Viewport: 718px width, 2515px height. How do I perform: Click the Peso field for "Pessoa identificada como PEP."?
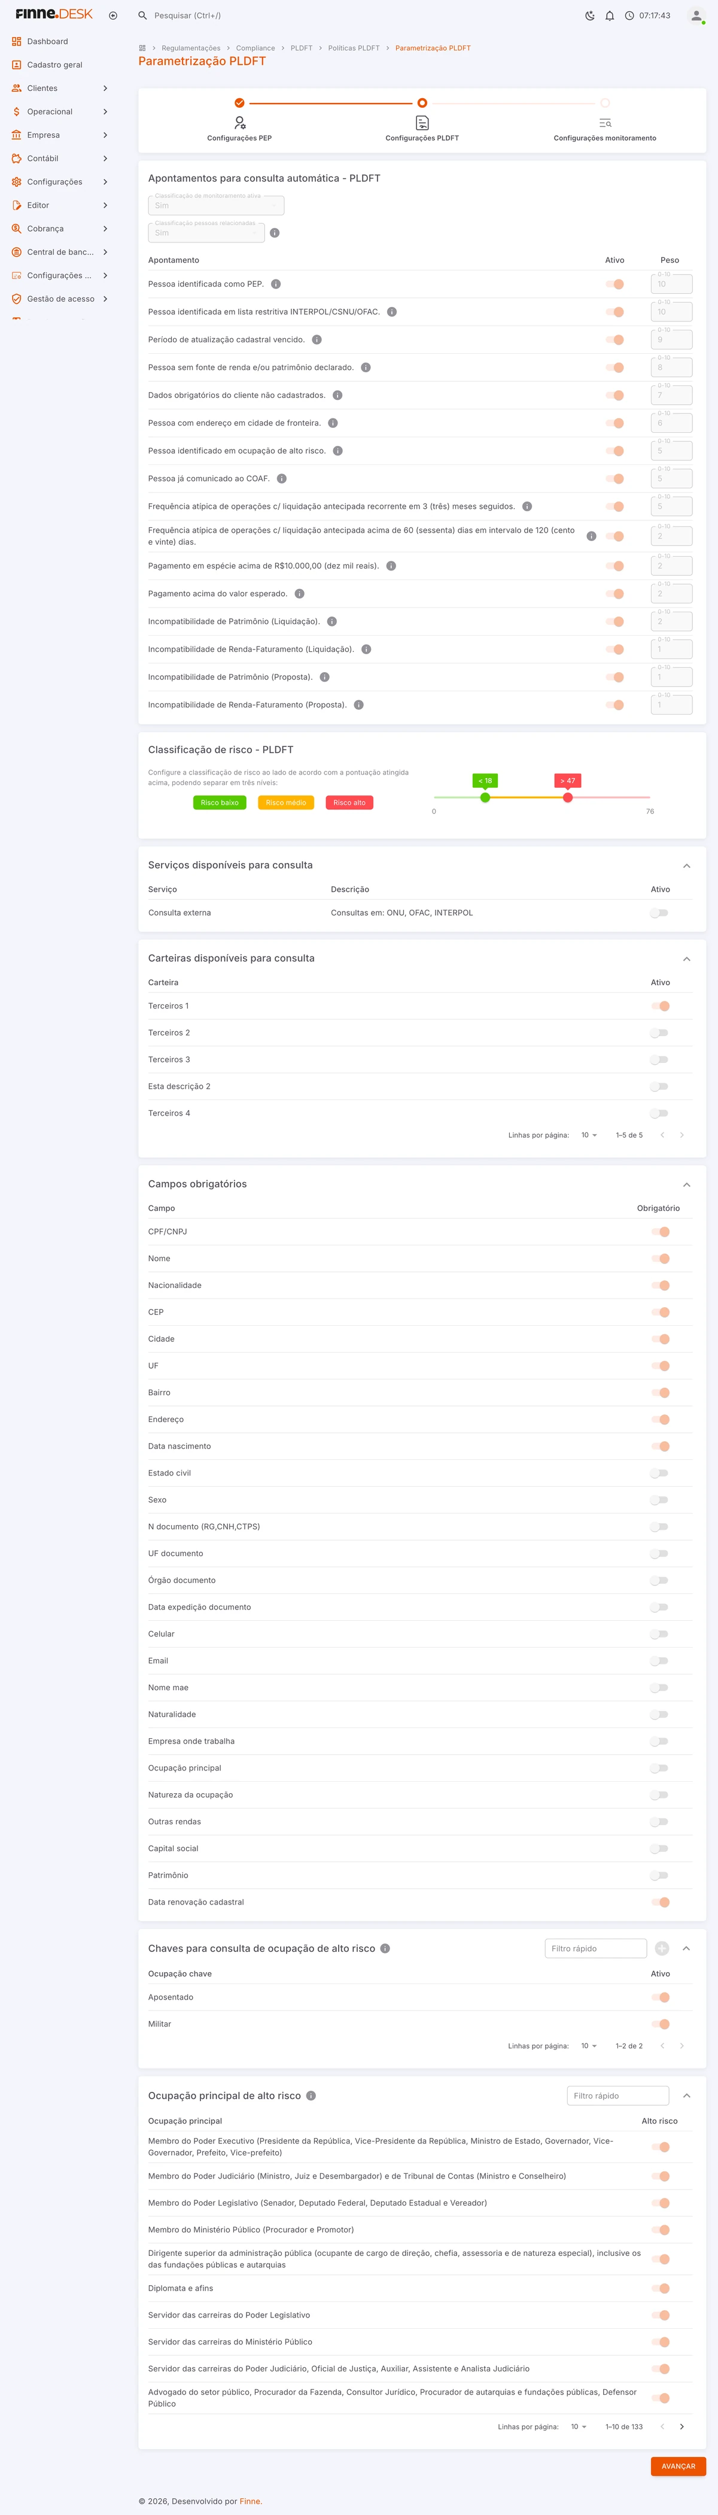point(671,284)
